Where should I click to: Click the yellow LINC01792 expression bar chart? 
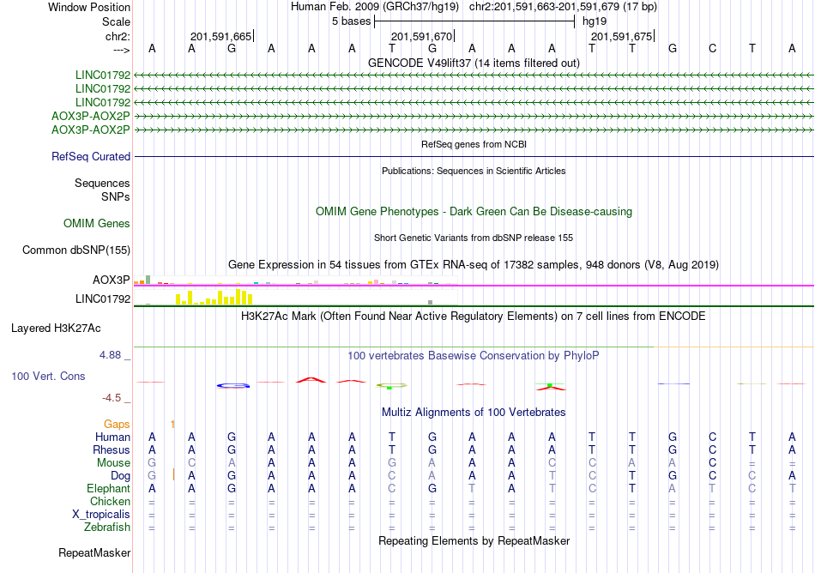coord(214,297)
